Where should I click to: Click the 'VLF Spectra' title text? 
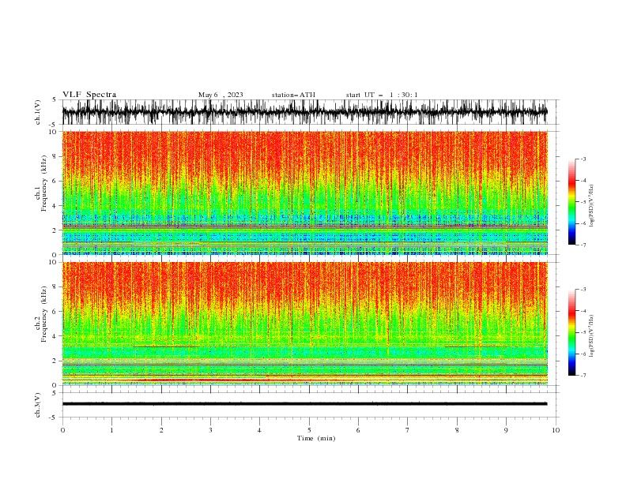coord(89,95)
